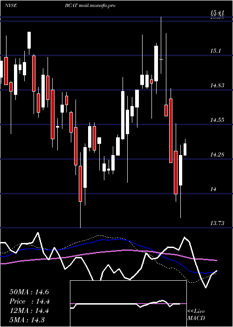Screen dimensions: 233x327
Task: Click the 14.55 price level label
Action: click(217, 120)
